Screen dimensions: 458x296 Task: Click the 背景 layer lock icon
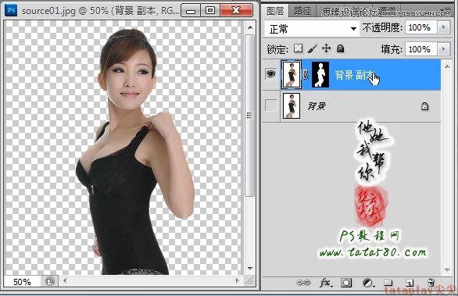point(424,106)
